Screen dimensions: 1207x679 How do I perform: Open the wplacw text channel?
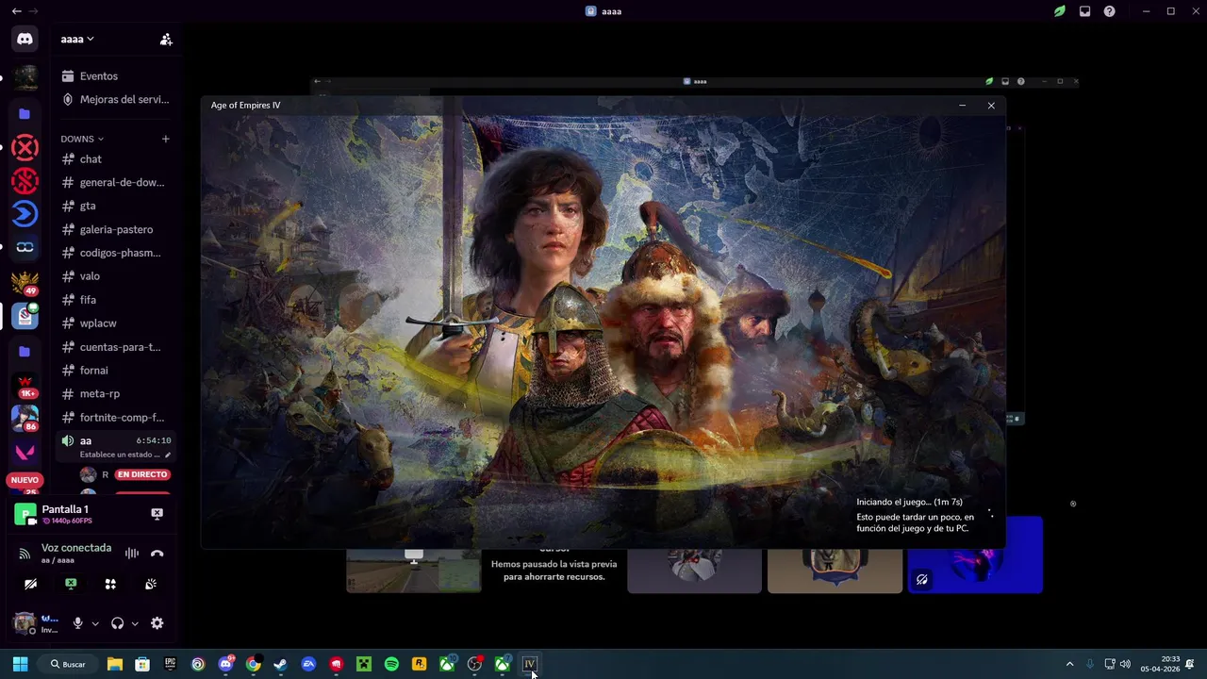[x=116, y=323]
